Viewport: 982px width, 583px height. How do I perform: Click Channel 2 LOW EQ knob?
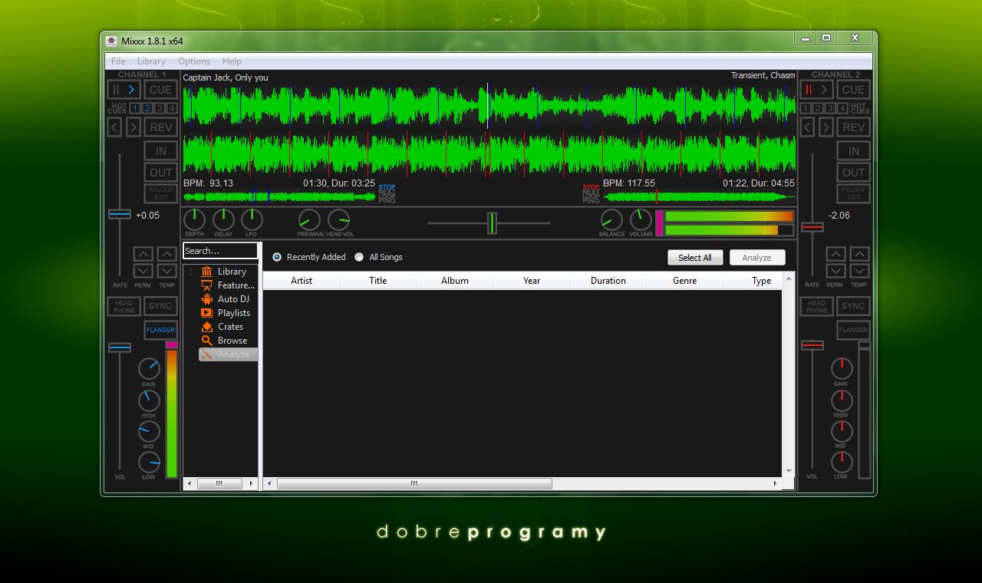pyautogui.click(x=842, y=462)
